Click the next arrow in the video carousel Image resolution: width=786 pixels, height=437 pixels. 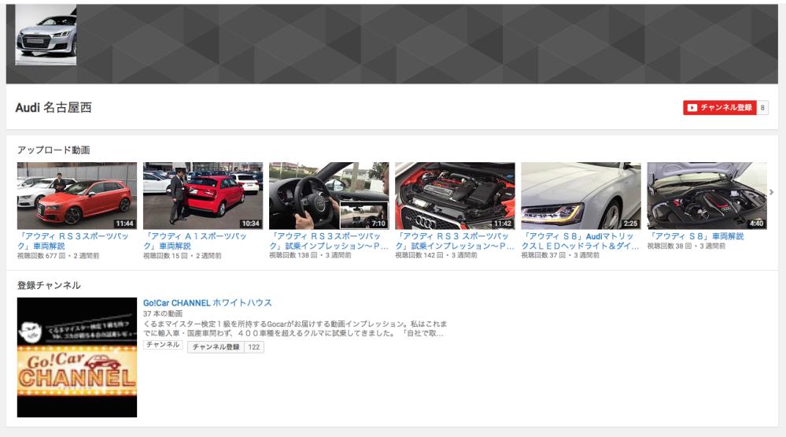point(772,192)
